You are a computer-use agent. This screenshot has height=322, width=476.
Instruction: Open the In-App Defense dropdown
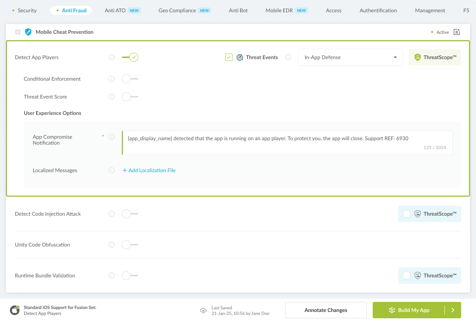pos(350,57)
